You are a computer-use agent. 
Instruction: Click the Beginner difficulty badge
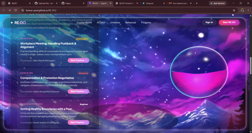point(84,104)
